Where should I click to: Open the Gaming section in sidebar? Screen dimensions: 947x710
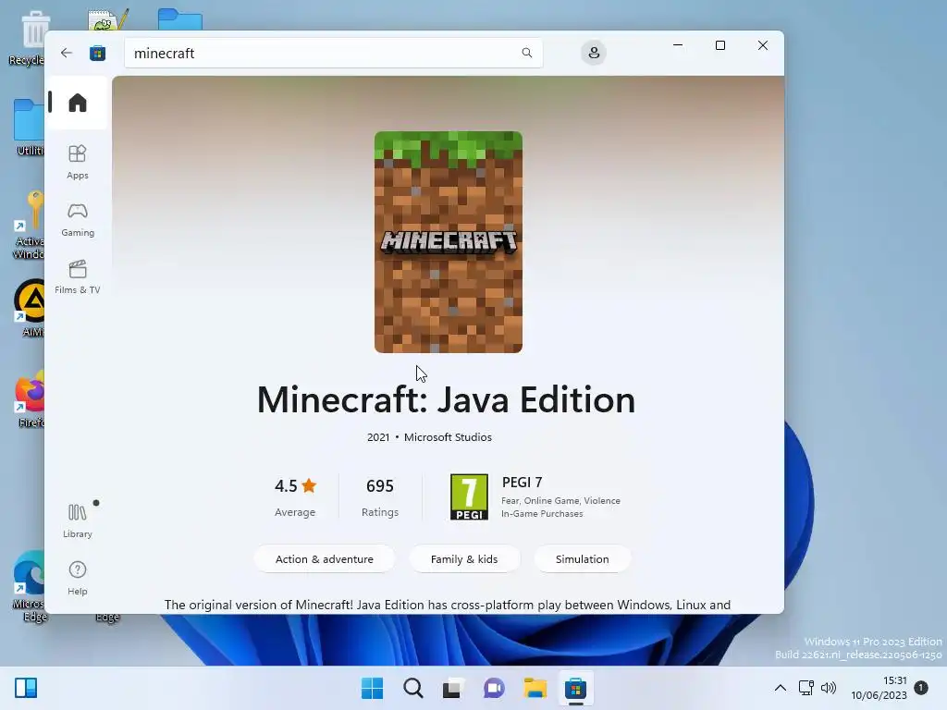coord(78,219)
